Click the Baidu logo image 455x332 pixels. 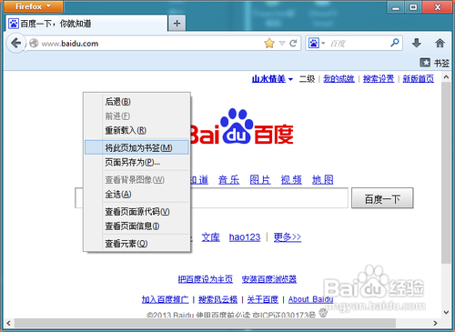(x=242, y=126)
